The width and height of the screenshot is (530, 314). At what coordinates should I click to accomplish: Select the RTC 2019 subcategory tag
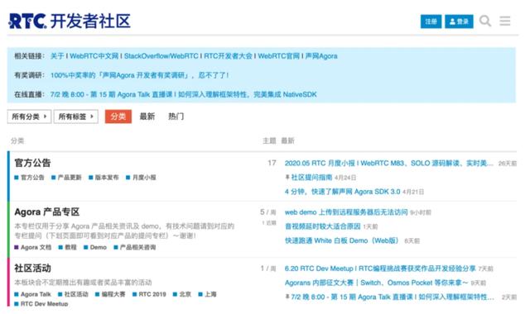tap(149, 294)
